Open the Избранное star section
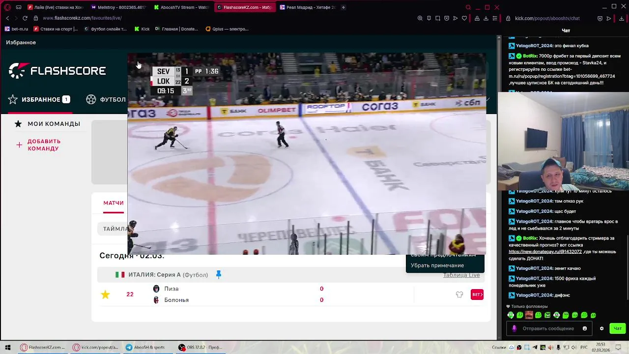 click(x=39, y=99)
